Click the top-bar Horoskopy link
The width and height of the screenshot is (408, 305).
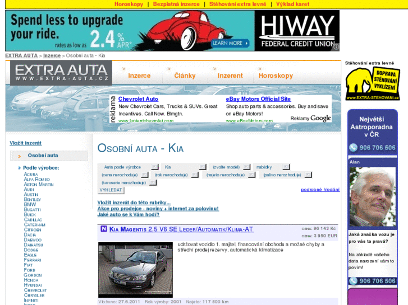[129, 4]
